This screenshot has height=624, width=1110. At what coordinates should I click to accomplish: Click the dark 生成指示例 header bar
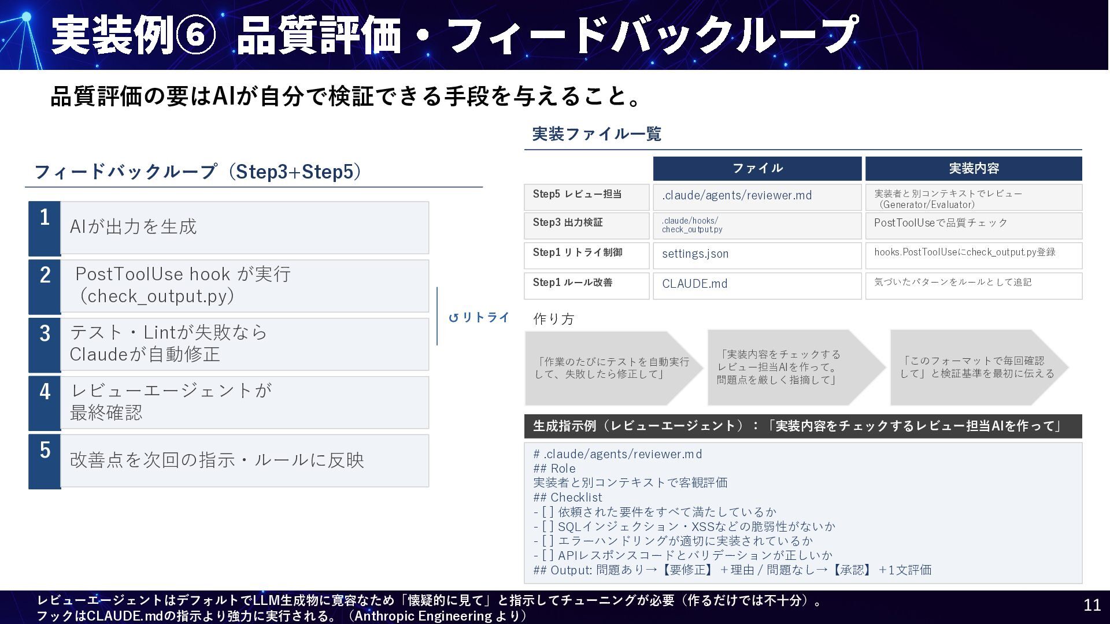[802, 426]
